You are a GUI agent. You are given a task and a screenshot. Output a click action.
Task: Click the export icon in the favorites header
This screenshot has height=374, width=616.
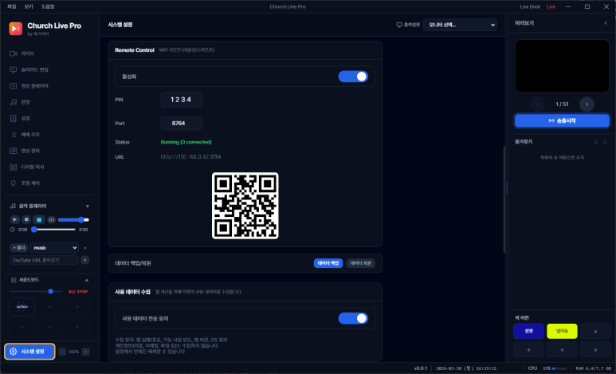click(x=605, y=142)
